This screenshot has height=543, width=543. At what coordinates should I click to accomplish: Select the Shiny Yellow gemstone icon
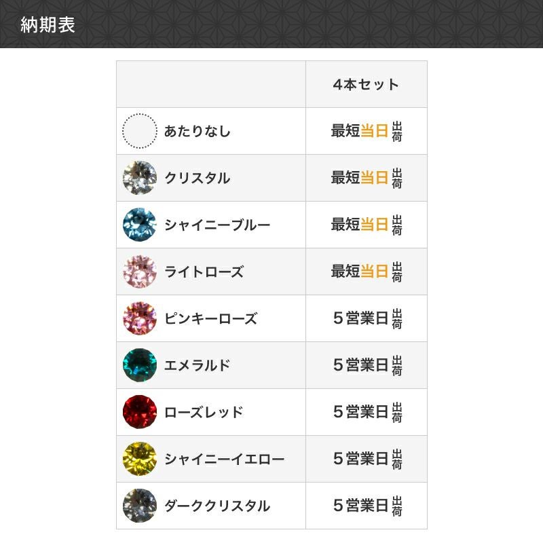coord(139,459)
